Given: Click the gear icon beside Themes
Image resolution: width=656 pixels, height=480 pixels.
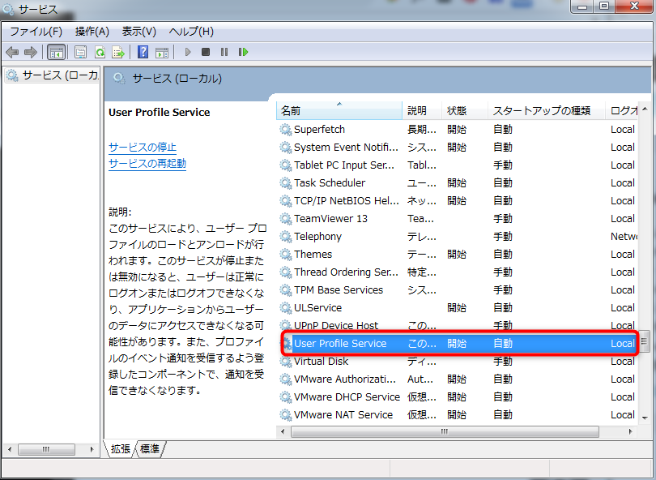Looking at the screenshot, I should 285,255.
